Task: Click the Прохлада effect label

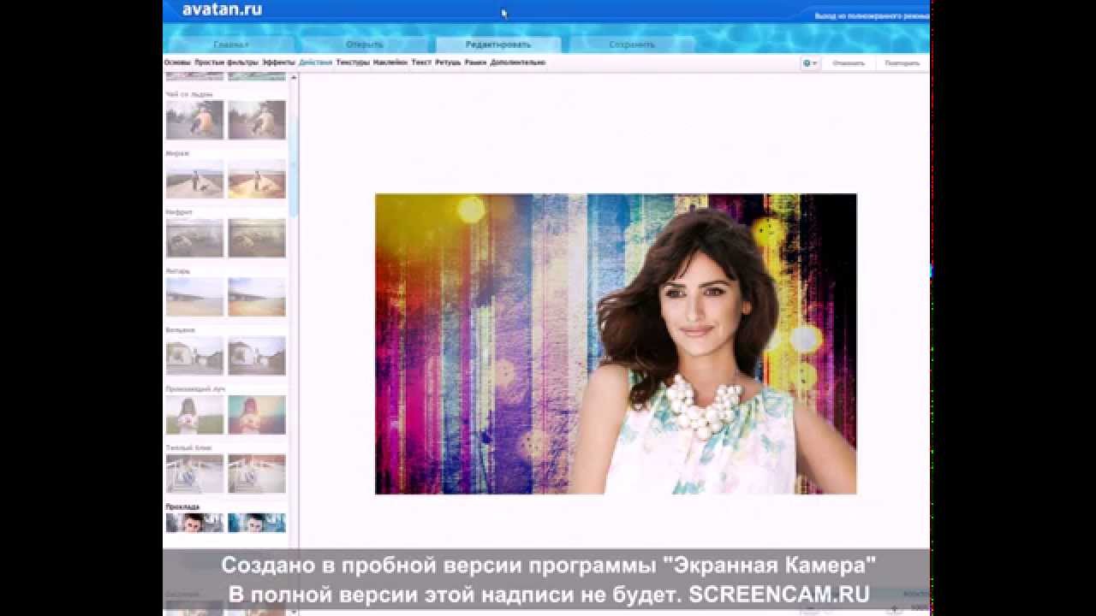Action: (x=182, y=506)
